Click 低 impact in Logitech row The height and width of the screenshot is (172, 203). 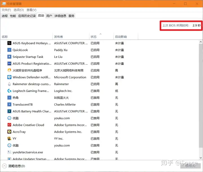pyautogui.click(x=116, y=91)
